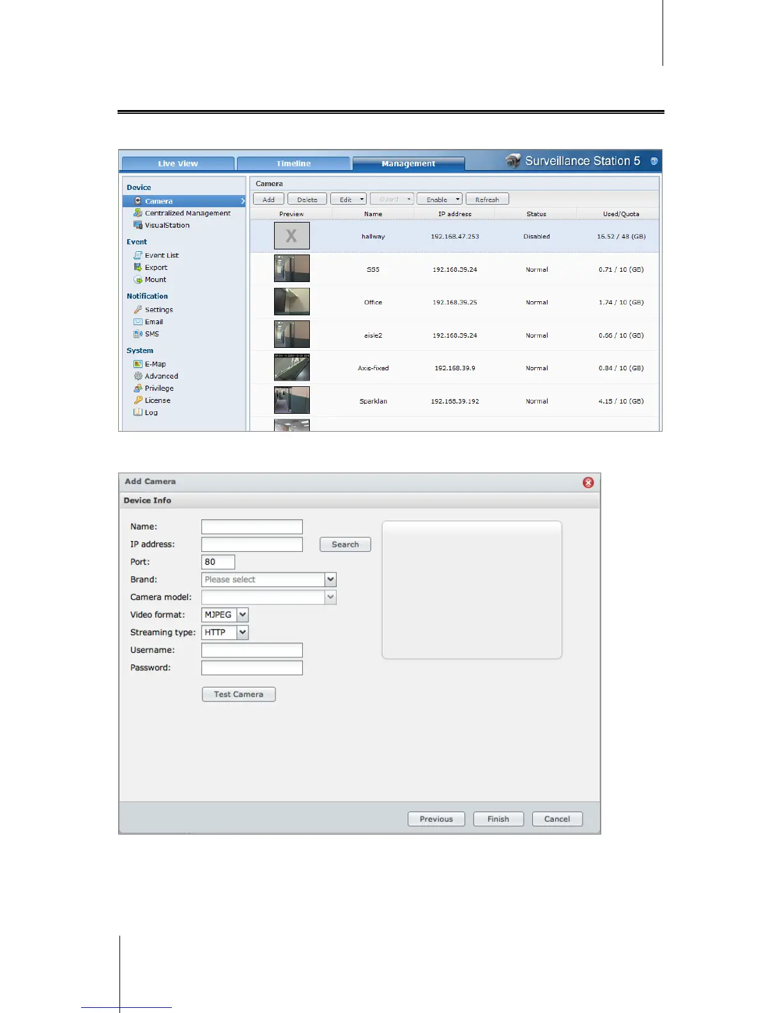Viewport: 782px width, 1013px height.
Task: Click the Email envelope icon
Action: [137, 322]
